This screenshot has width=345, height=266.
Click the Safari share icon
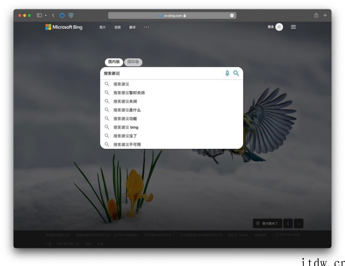tap(316, 15)
